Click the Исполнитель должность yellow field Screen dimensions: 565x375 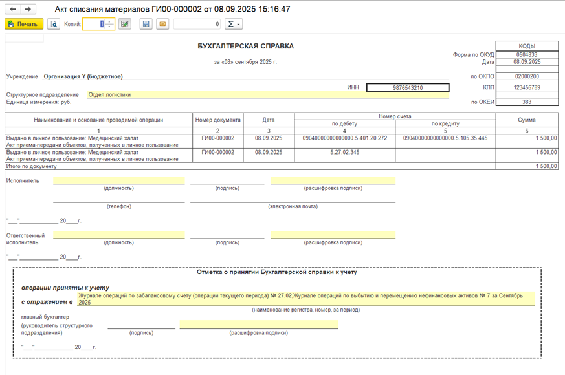click(119, 180)
